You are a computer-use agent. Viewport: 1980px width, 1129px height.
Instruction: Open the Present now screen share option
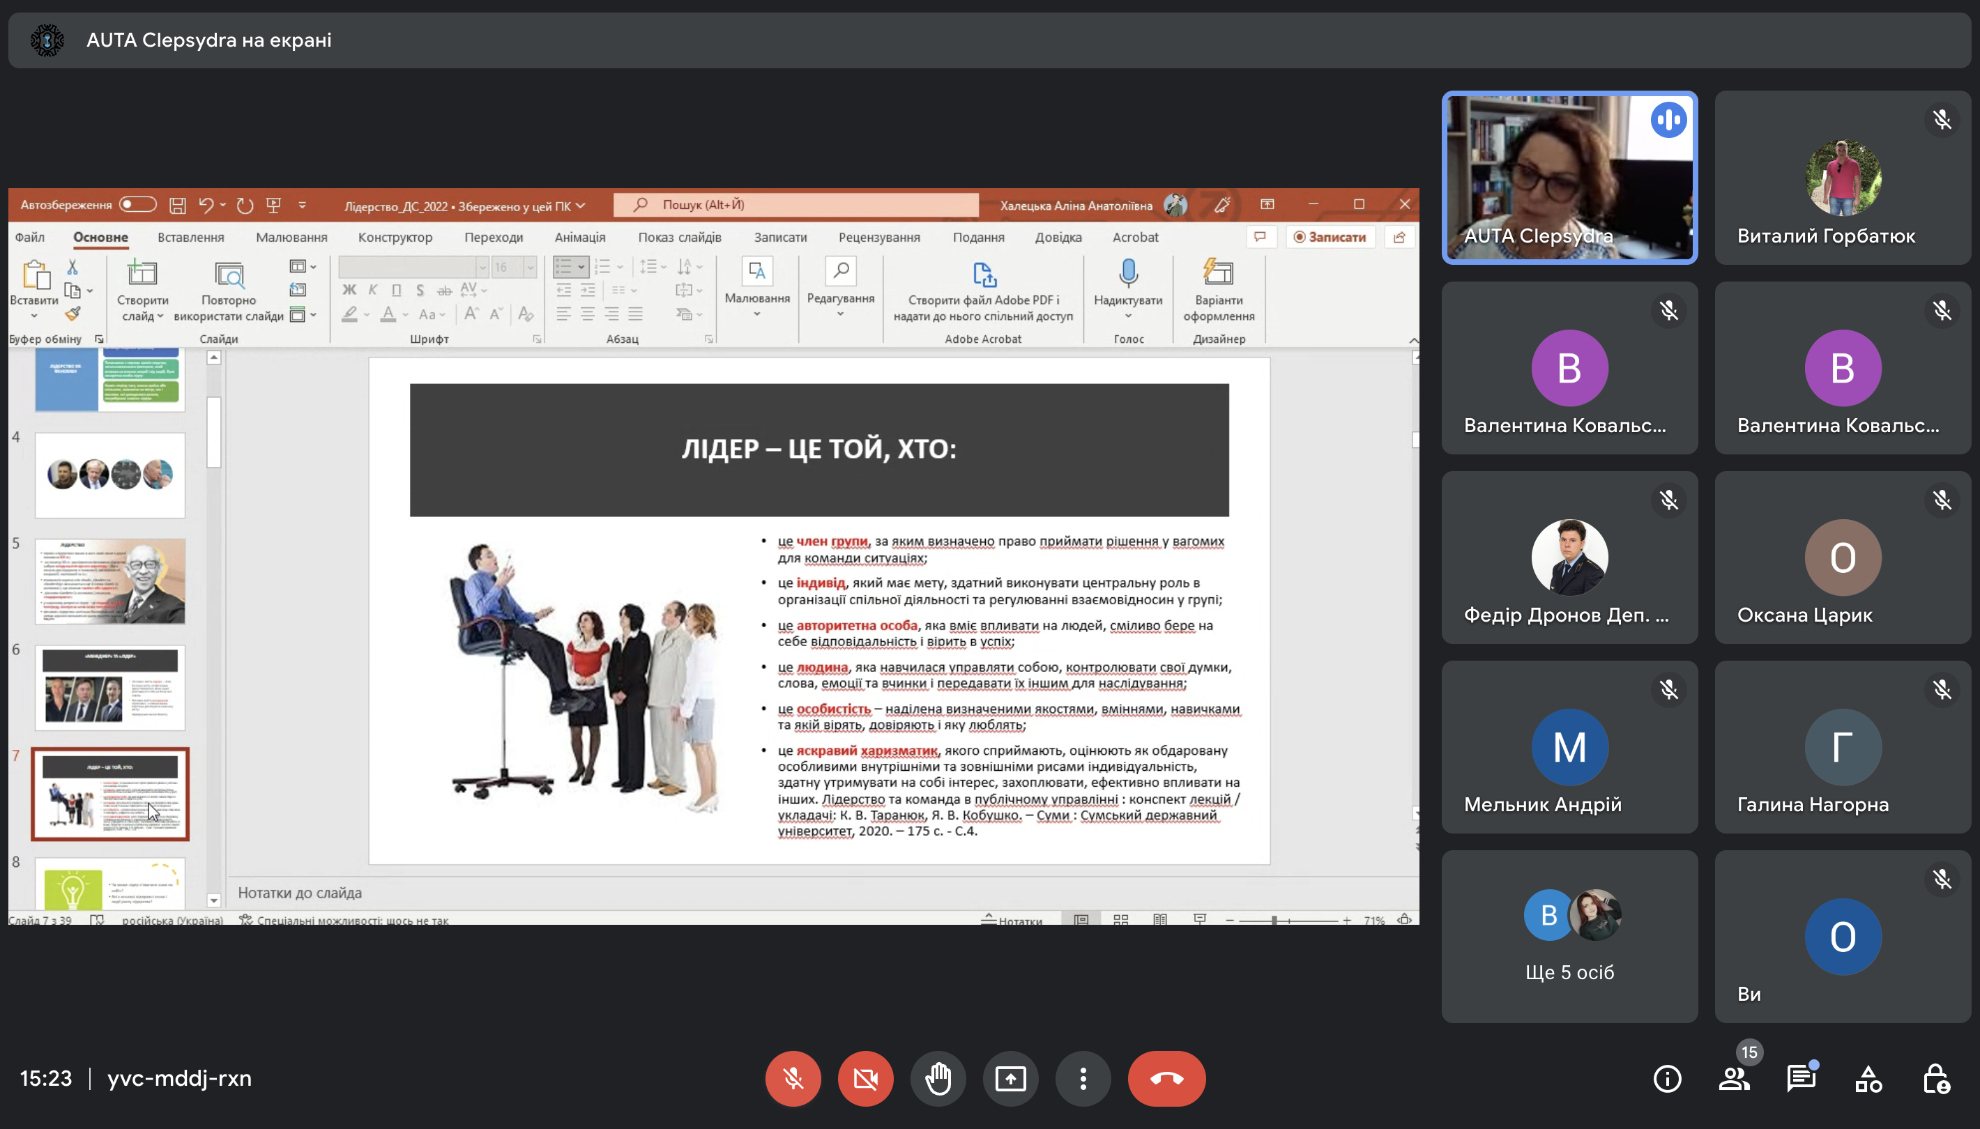pyautogui.click(x=1010, y=1079)
